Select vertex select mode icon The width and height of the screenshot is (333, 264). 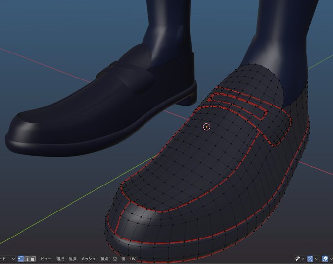click(21, 259)
